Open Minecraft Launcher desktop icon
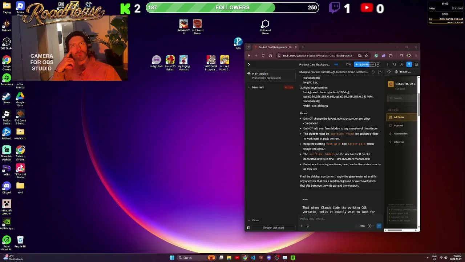This screenshot has width=465, height=262. point(7,207)
